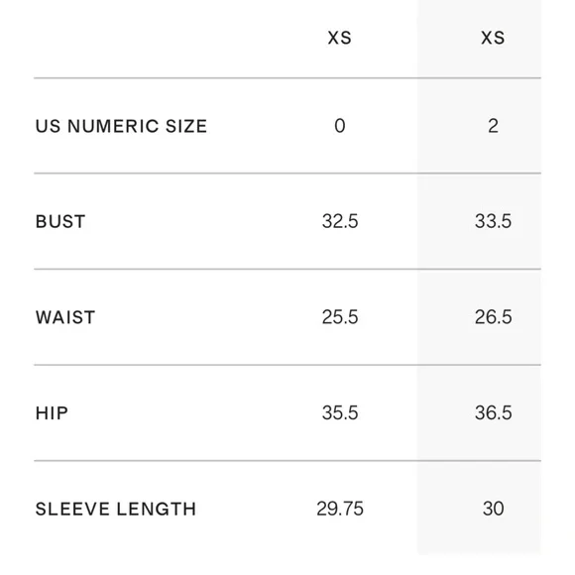Click sleeve length value 29.75
575x575 pixels.
[x=340, y=509]
